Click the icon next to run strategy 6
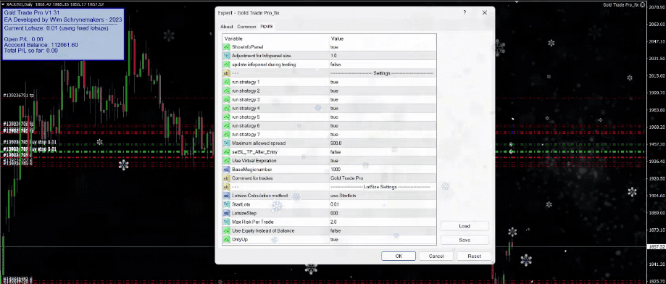Screen dimensions: 666x284 coord(227,125)
